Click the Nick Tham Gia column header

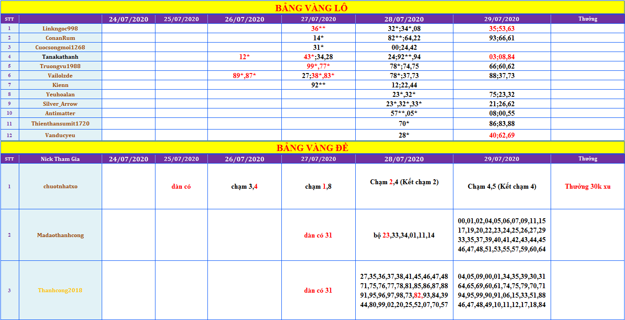coord(60,159)
